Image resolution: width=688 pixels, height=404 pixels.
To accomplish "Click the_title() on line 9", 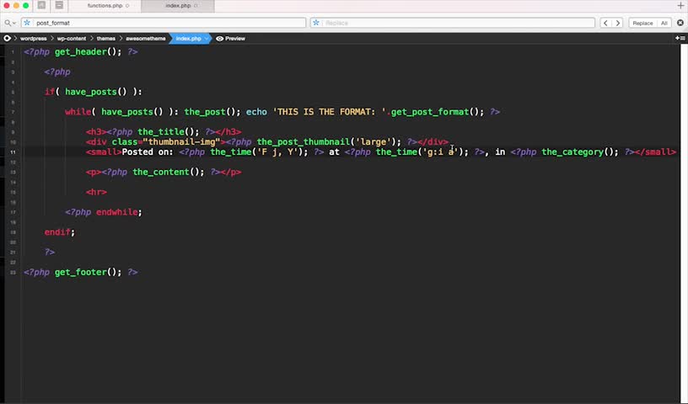I will (x=169, y=131).
